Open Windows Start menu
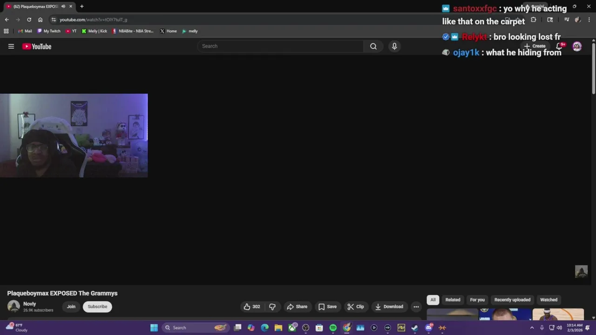This screenshot has width=596, height=335. [154, 328]
